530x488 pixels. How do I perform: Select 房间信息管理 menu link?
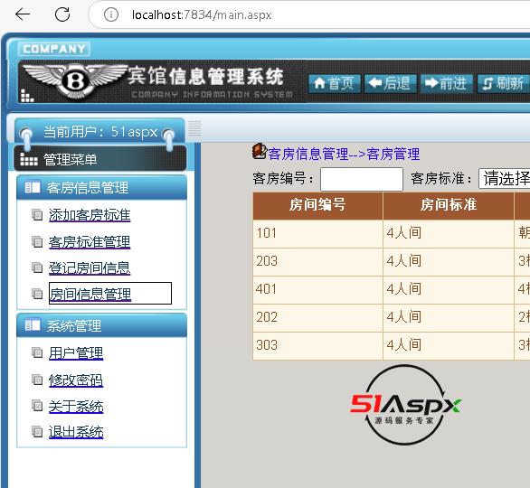90,294
